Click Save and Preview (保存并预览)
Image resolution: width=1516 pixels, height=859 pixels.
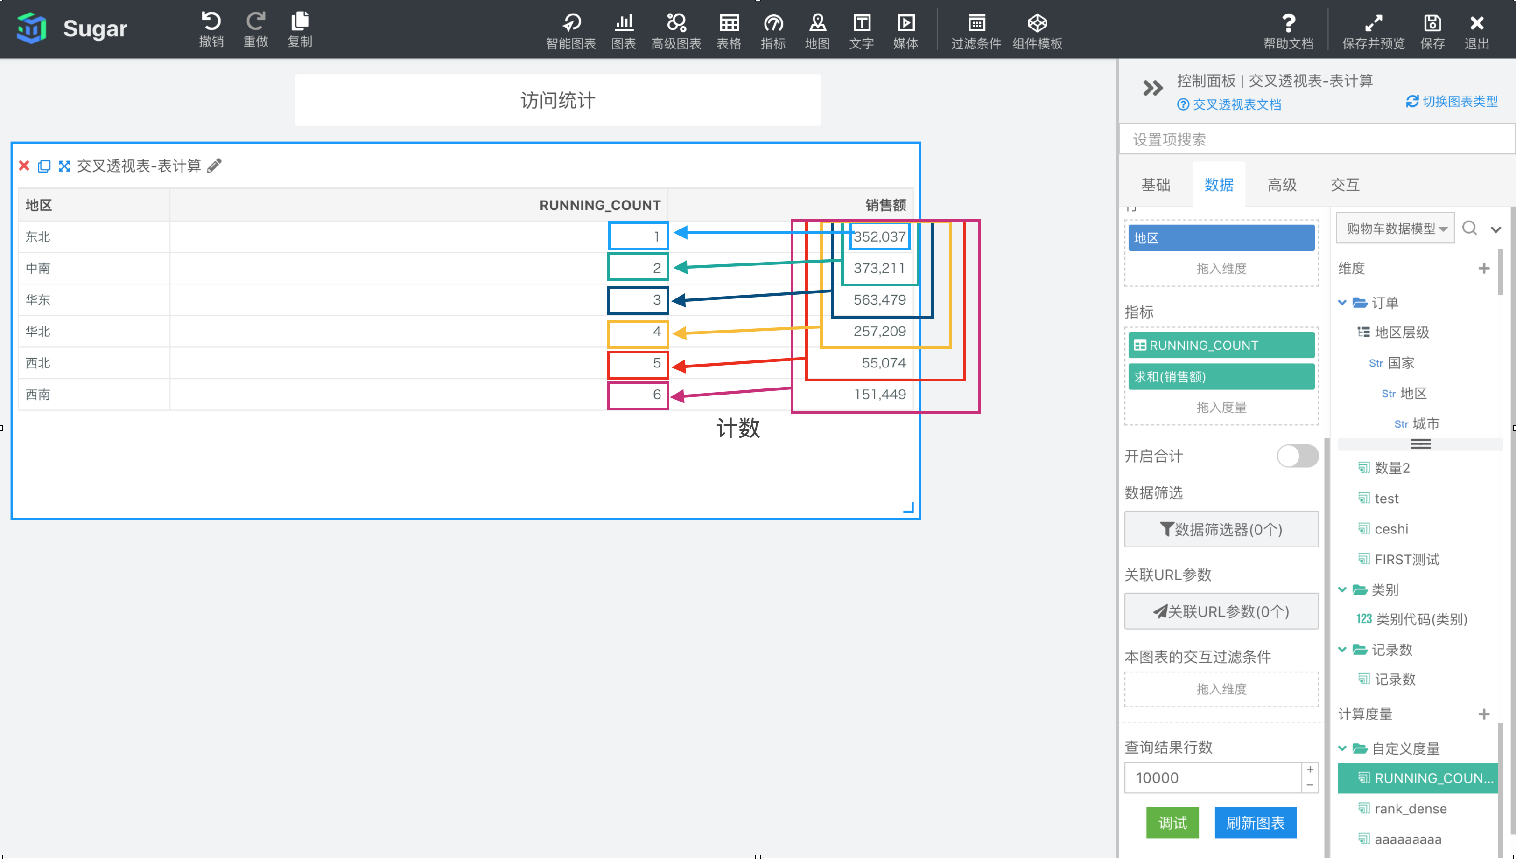point(1373,31)
